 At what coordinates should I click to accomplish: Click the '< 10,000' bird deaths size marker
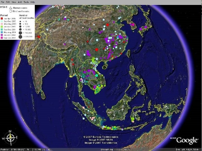(x=20, y=29)
